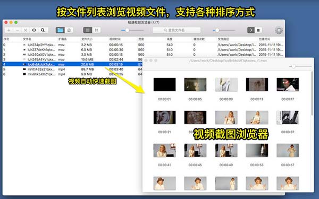Click the stop square button in toolbar
319x199 pixels.
258,30
